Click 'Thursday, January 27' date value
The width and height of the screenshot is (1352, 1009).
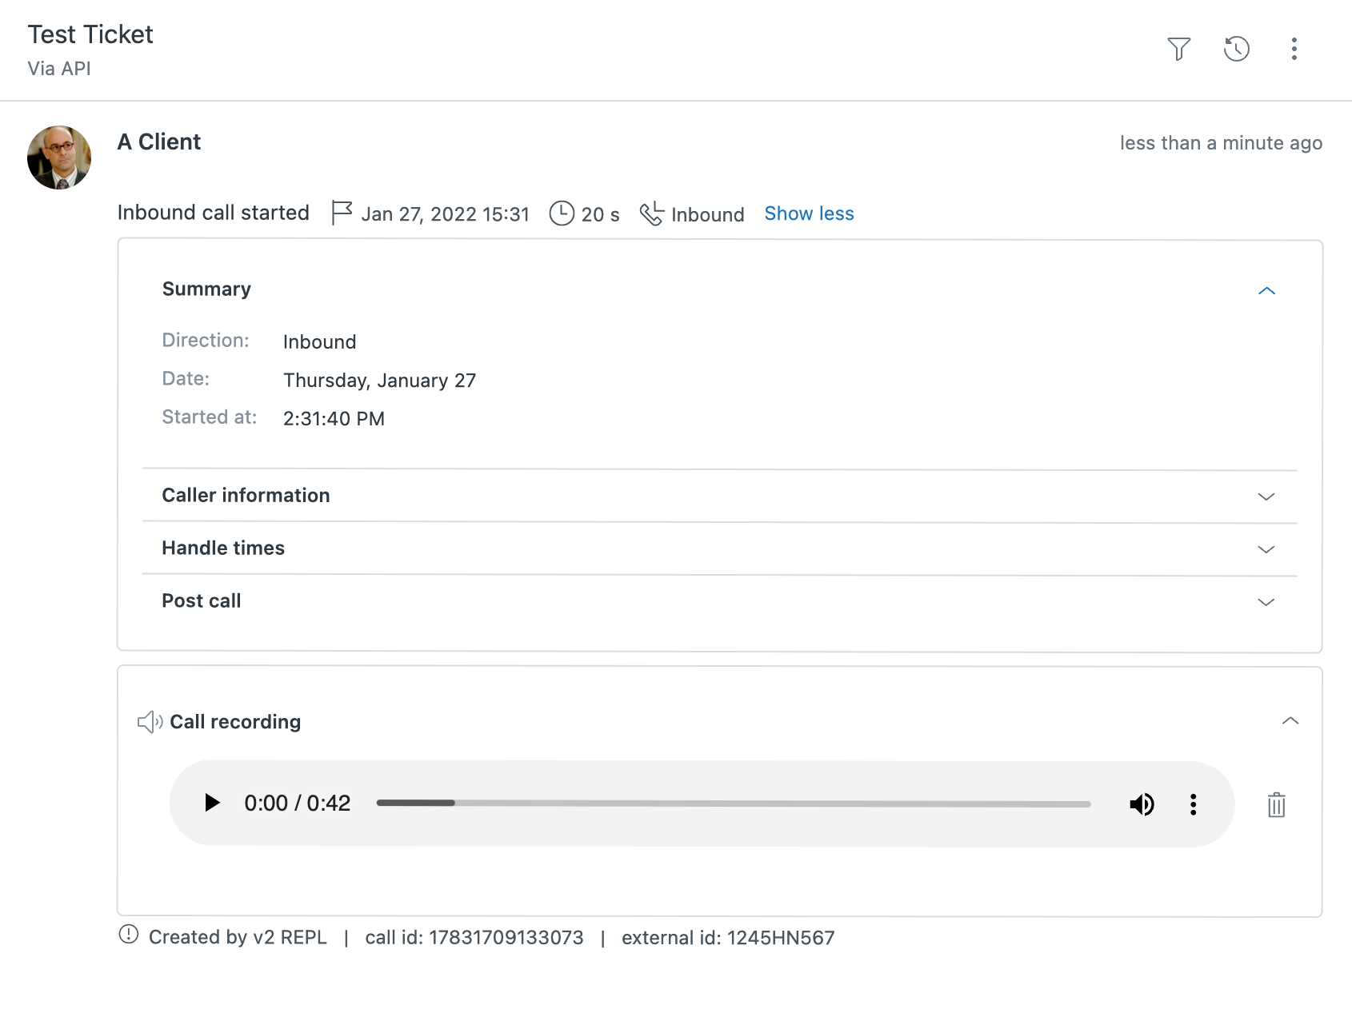pyautogui.click(x=379, y=381)
